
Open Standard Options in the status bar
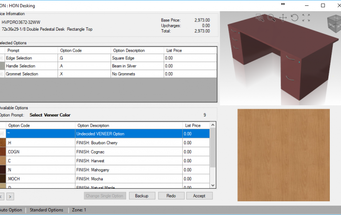(x=47, y=210)
